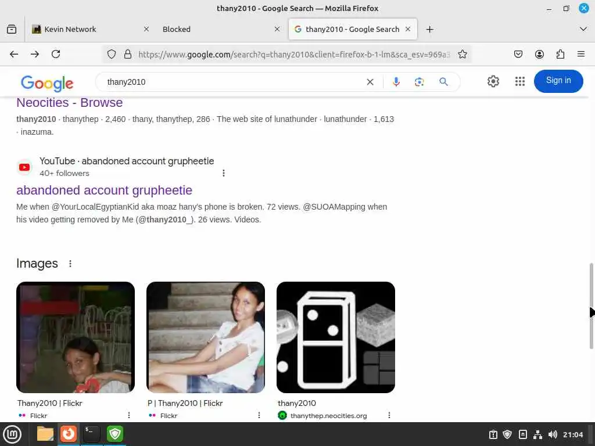Open Neocities - Browse result
The height and width of the screenshot is (446, 595).
coord(70,103)
